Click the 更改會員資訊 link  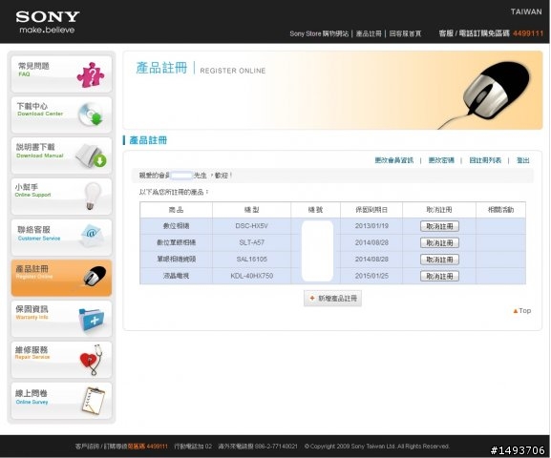click(394, 160)
